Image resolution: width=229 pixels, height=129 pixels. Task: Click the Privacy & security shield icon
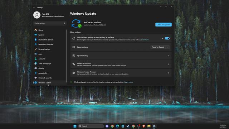point(36,78)
